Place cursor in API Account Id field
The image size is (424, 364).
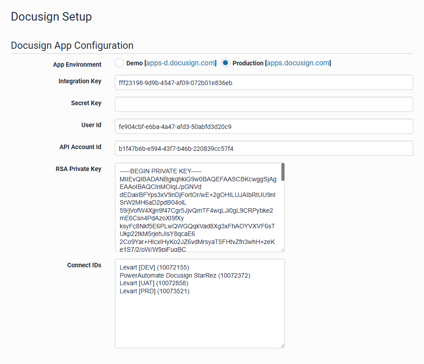tap(263, 148)
